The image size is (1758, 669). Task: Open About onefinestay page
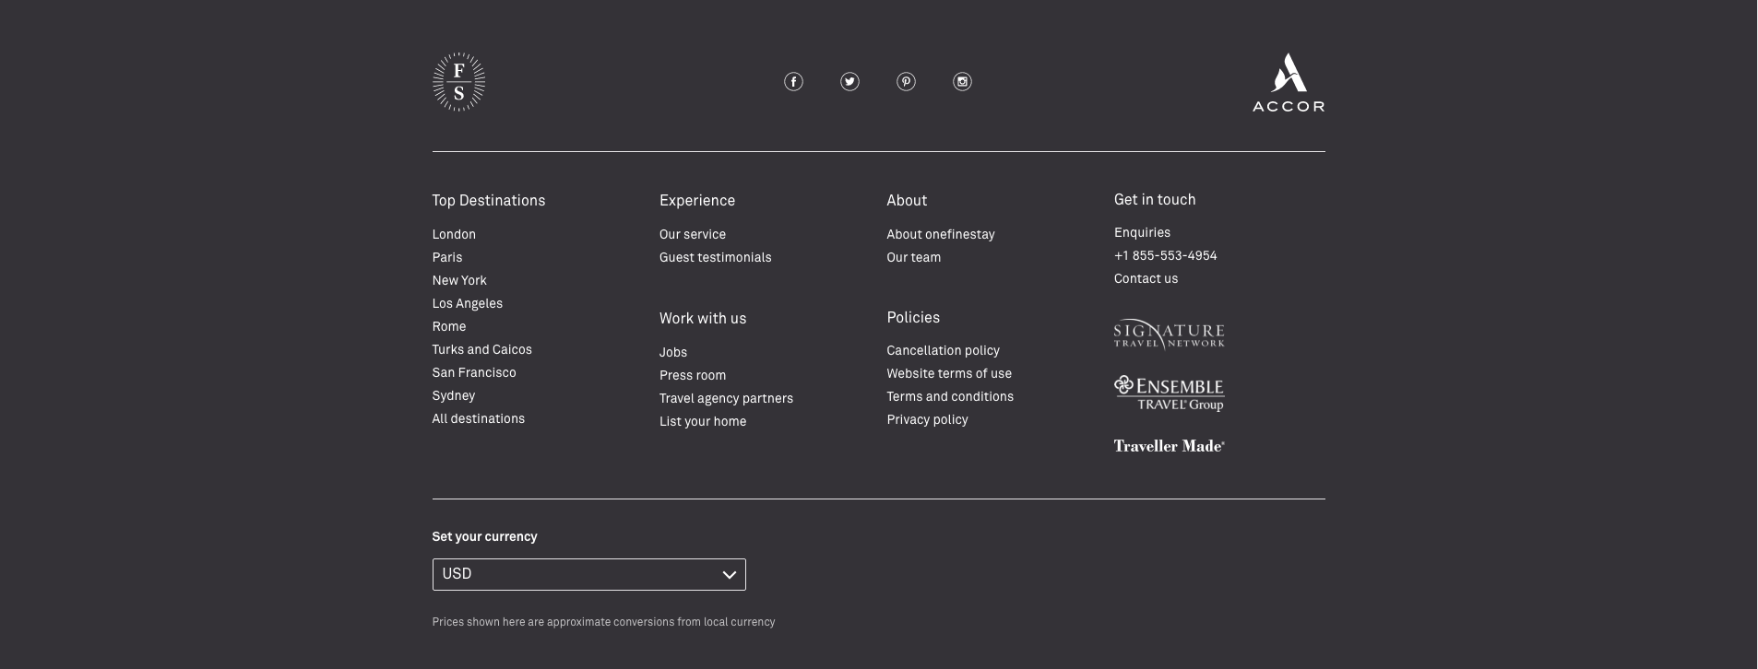940,235
